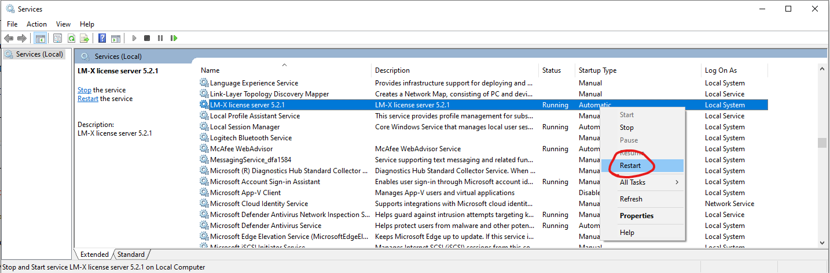Screen dimensions: 830x273
Task: Click gear icon beside Logitech Bluetooth Service
Action: point(204,138)
